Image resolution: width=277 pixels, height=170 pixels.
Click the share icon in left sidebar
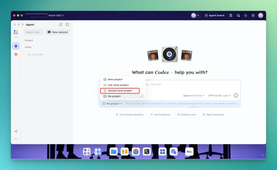tap(16, 131)
